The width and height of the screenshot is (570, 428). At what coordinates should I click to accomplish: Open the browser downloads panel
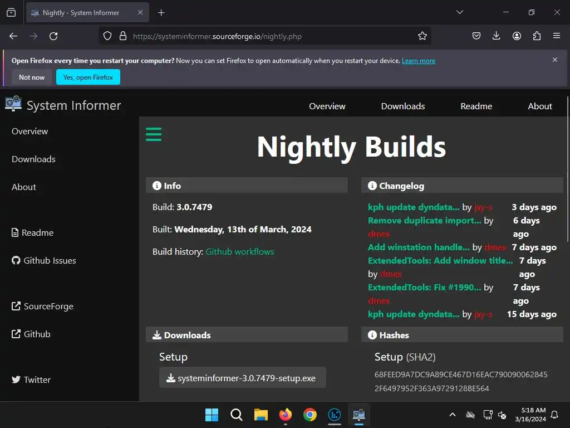[x=496, y=36]
